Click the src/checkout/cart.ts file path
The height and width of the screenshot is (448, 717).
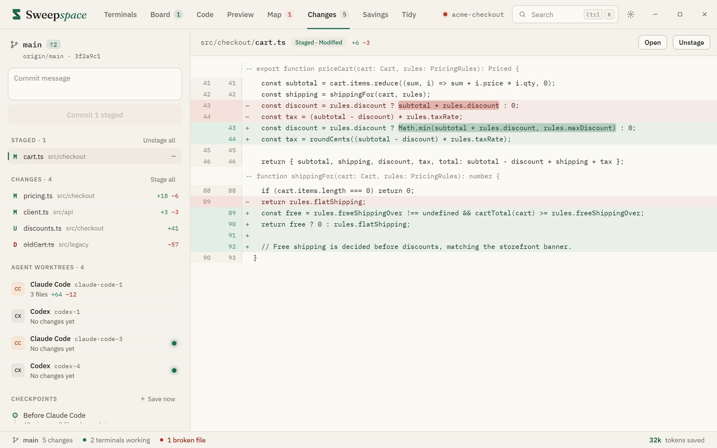pyautogui.click(x=243, y=43)
